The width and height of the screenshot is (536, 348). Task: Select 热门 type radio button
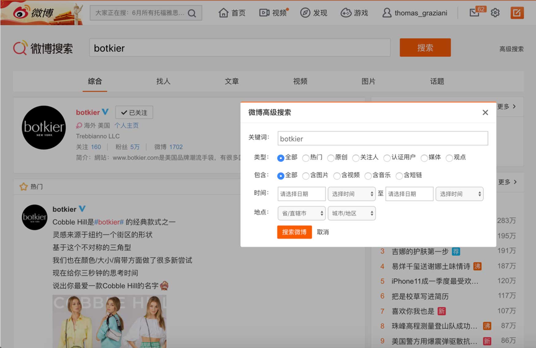[305, 158]
